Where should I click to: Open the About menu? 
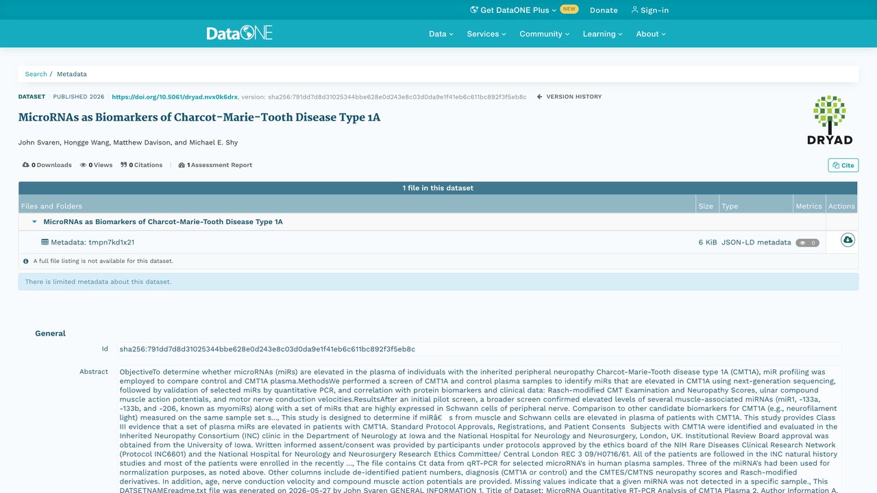651,34
